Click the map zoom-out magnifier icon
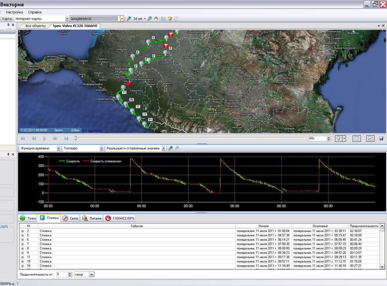 pyautogui.click(x=149, y=19)
